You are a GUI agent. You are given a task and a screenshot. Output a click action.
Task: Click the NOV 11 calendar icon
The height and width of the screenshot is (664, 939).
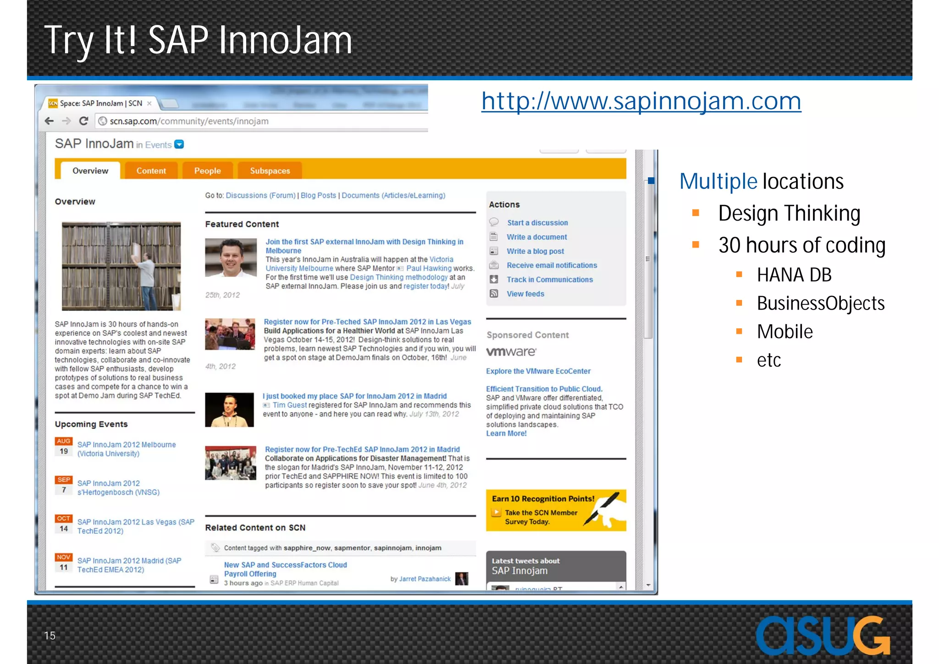click(x=64, y=563)
